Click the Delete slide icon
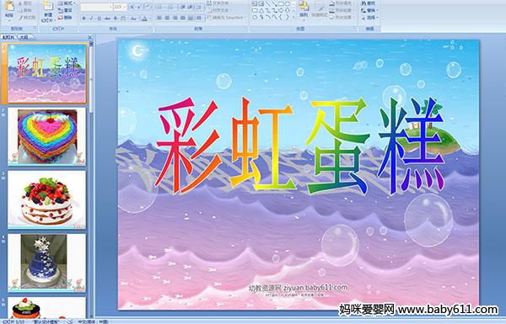 pyautogui.click(x=65, y=18)
